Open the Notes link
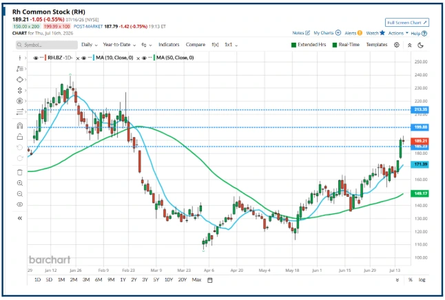The width and height of the screenshot is (445, 300). point(298,33)
